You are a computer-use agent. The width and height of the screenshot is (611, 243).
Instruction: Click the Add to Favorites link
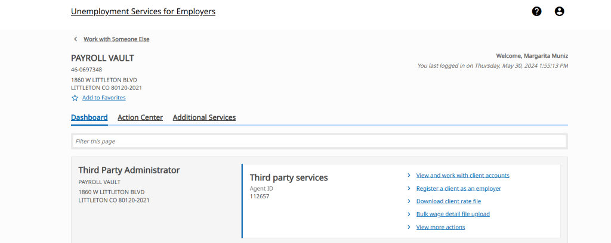[104, 98]
